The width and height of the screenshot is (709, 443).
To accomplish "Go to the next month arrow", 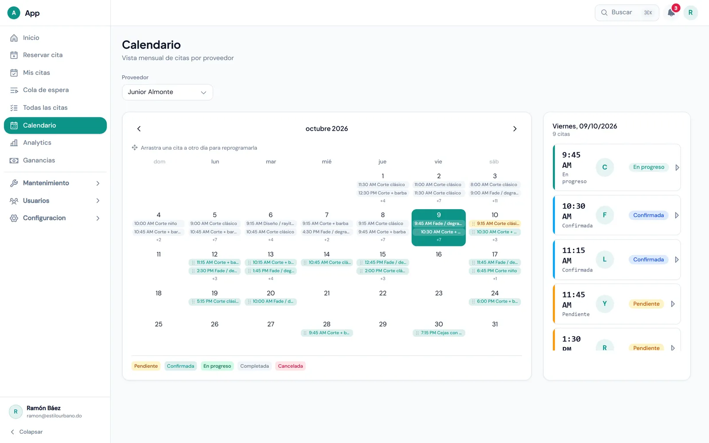I will click(514, 128).
